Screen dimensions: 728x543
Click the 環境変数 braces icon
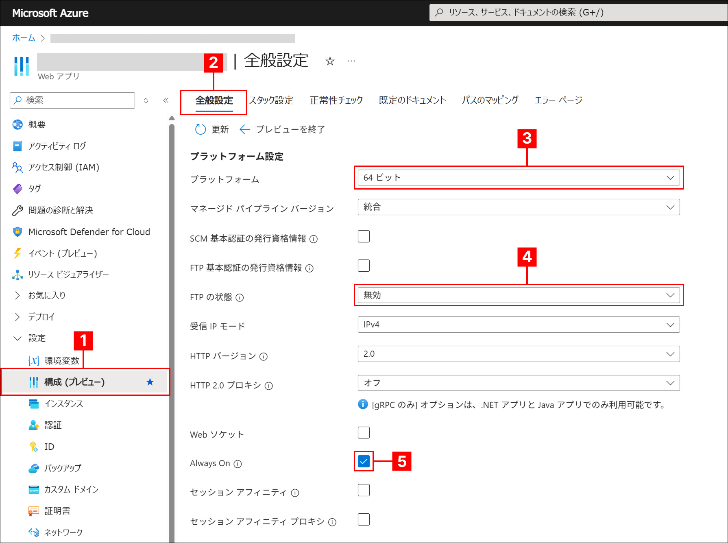[x=34, y=360]
